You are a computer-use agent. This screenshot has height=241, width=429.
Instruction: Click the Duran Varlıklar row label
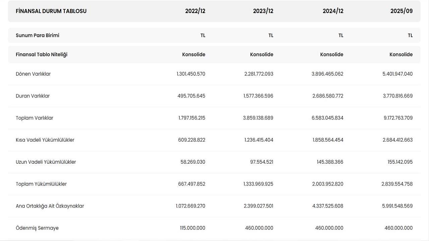tap(33, 96)
